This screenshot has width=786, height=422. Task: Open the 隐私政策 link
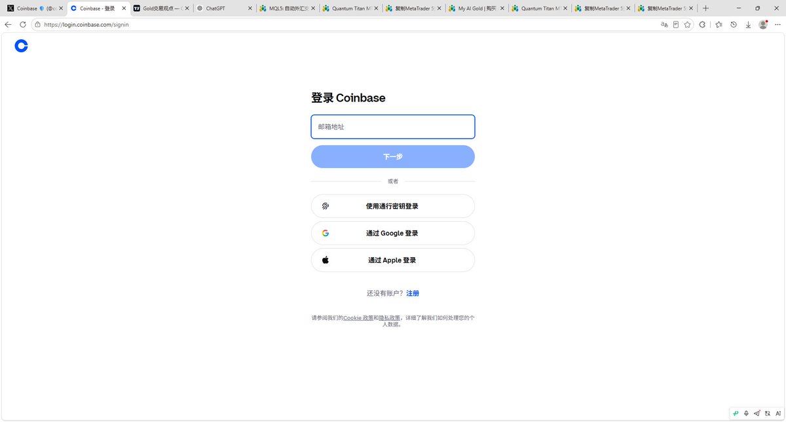tap(390, 317)
